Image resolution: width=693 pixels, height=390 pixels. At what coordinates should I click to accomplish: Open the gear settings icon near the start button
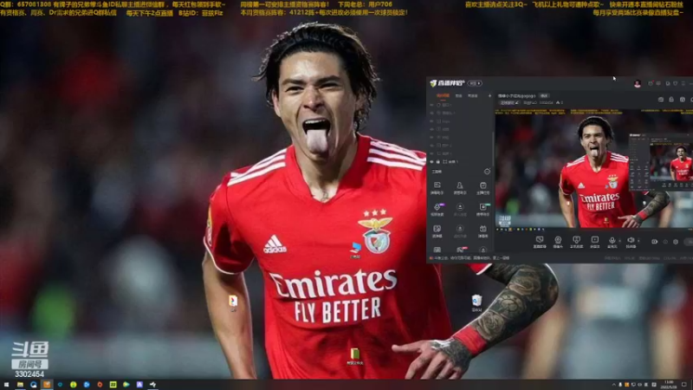point(676,242)
